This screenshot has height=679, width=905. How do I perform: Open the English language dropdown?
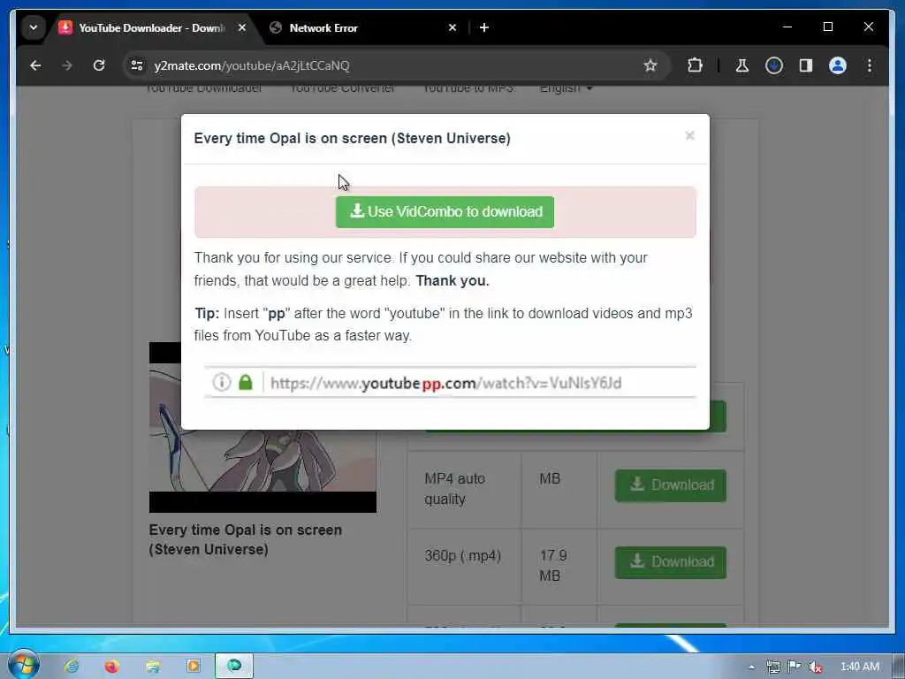coord(566,88)
